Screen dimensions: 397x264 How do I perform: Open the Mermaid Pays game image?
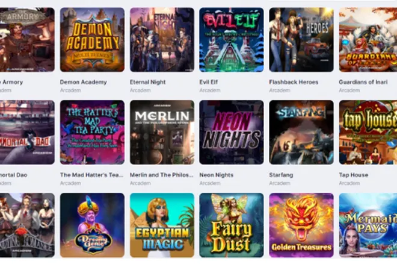click(x=368, y=225)
